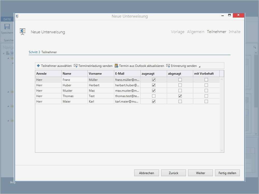
Task: Click the Termin aus Outlook aktualisieren calendar icon
Action: 116,66
